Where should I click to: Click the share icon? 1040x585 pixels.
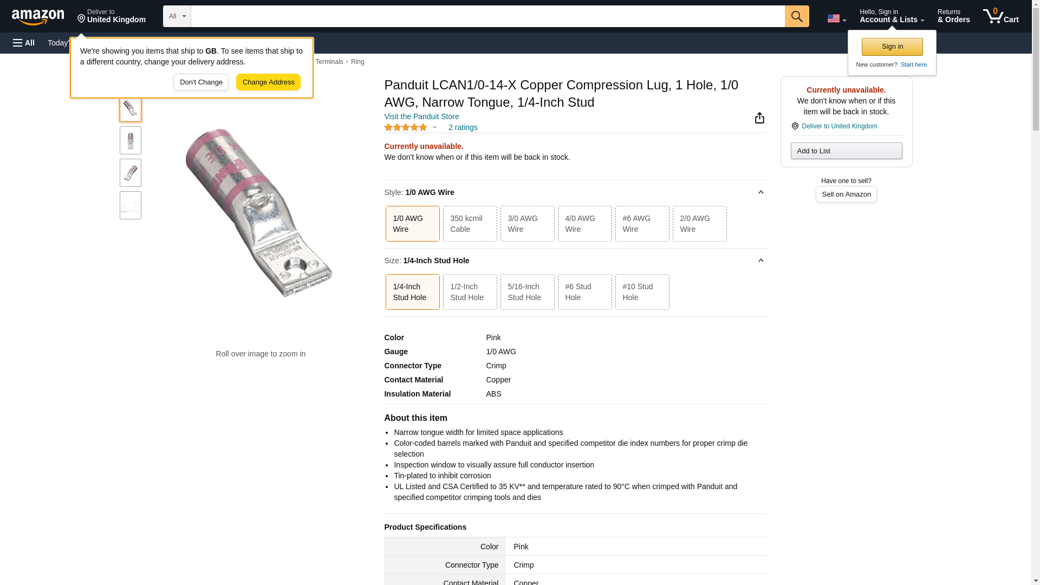[x=759, y=118]
